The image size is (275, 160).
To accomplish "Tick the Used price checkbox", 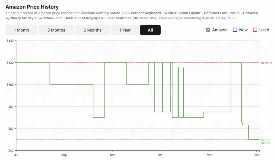I will click(x=255, y=30).
